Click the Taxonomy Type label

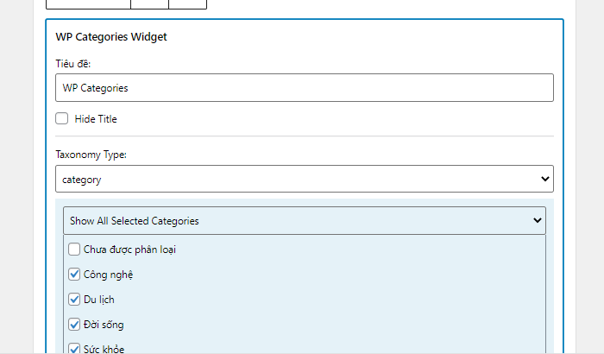91,155
